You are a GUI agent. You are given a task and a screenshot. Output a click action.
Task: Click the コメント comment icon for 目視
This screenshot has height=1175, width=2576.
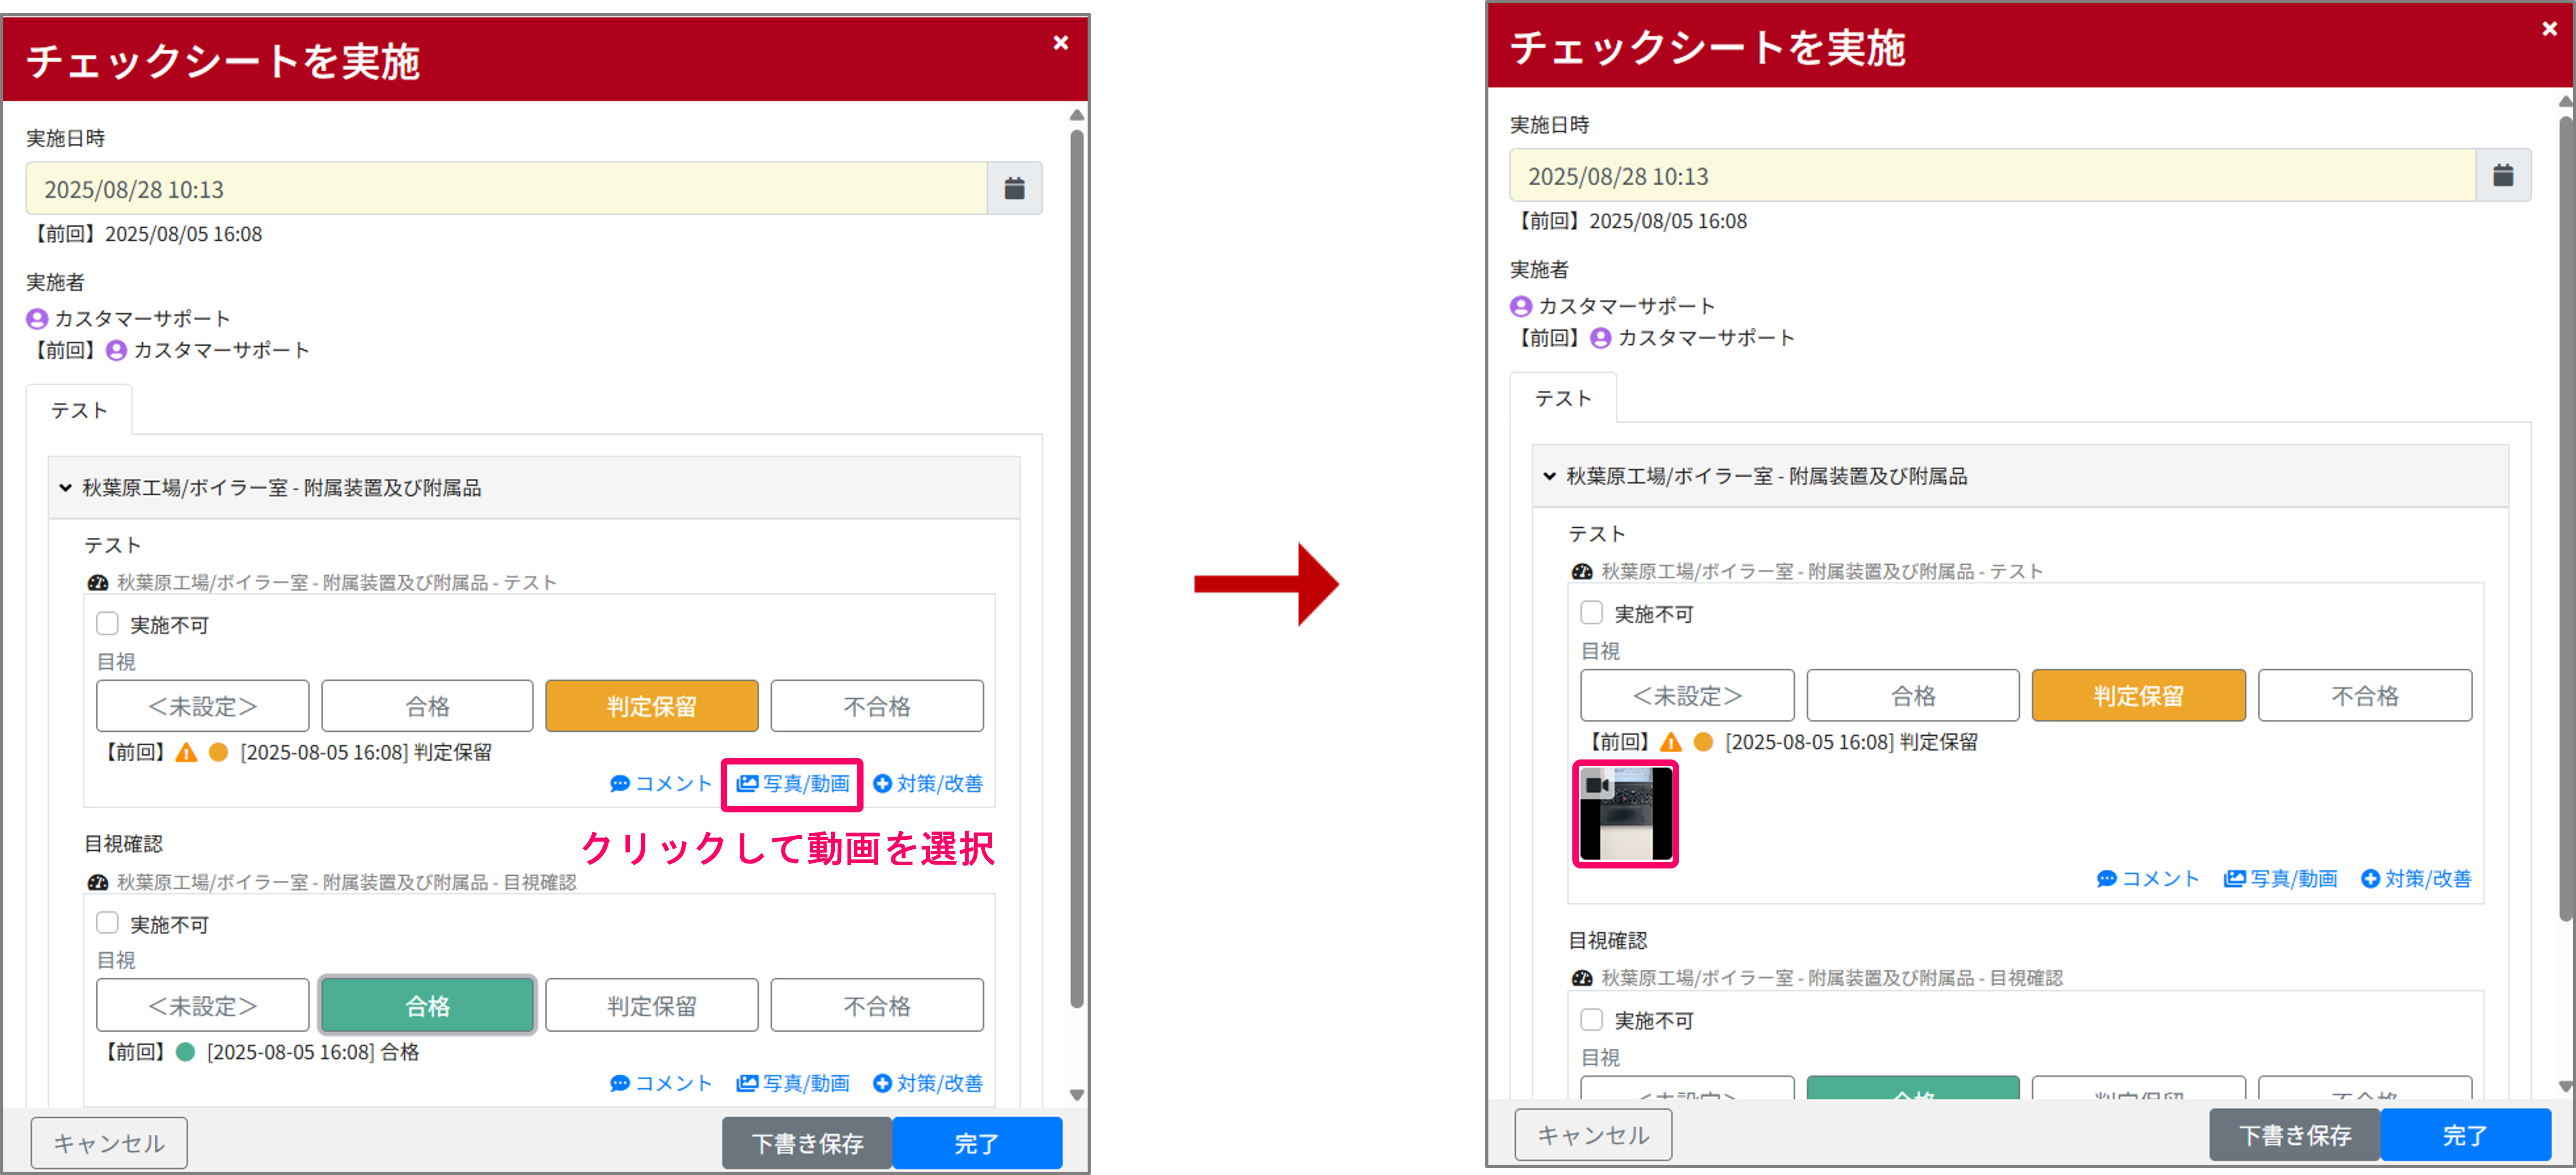pyautogui.click(x=619, y=783)
